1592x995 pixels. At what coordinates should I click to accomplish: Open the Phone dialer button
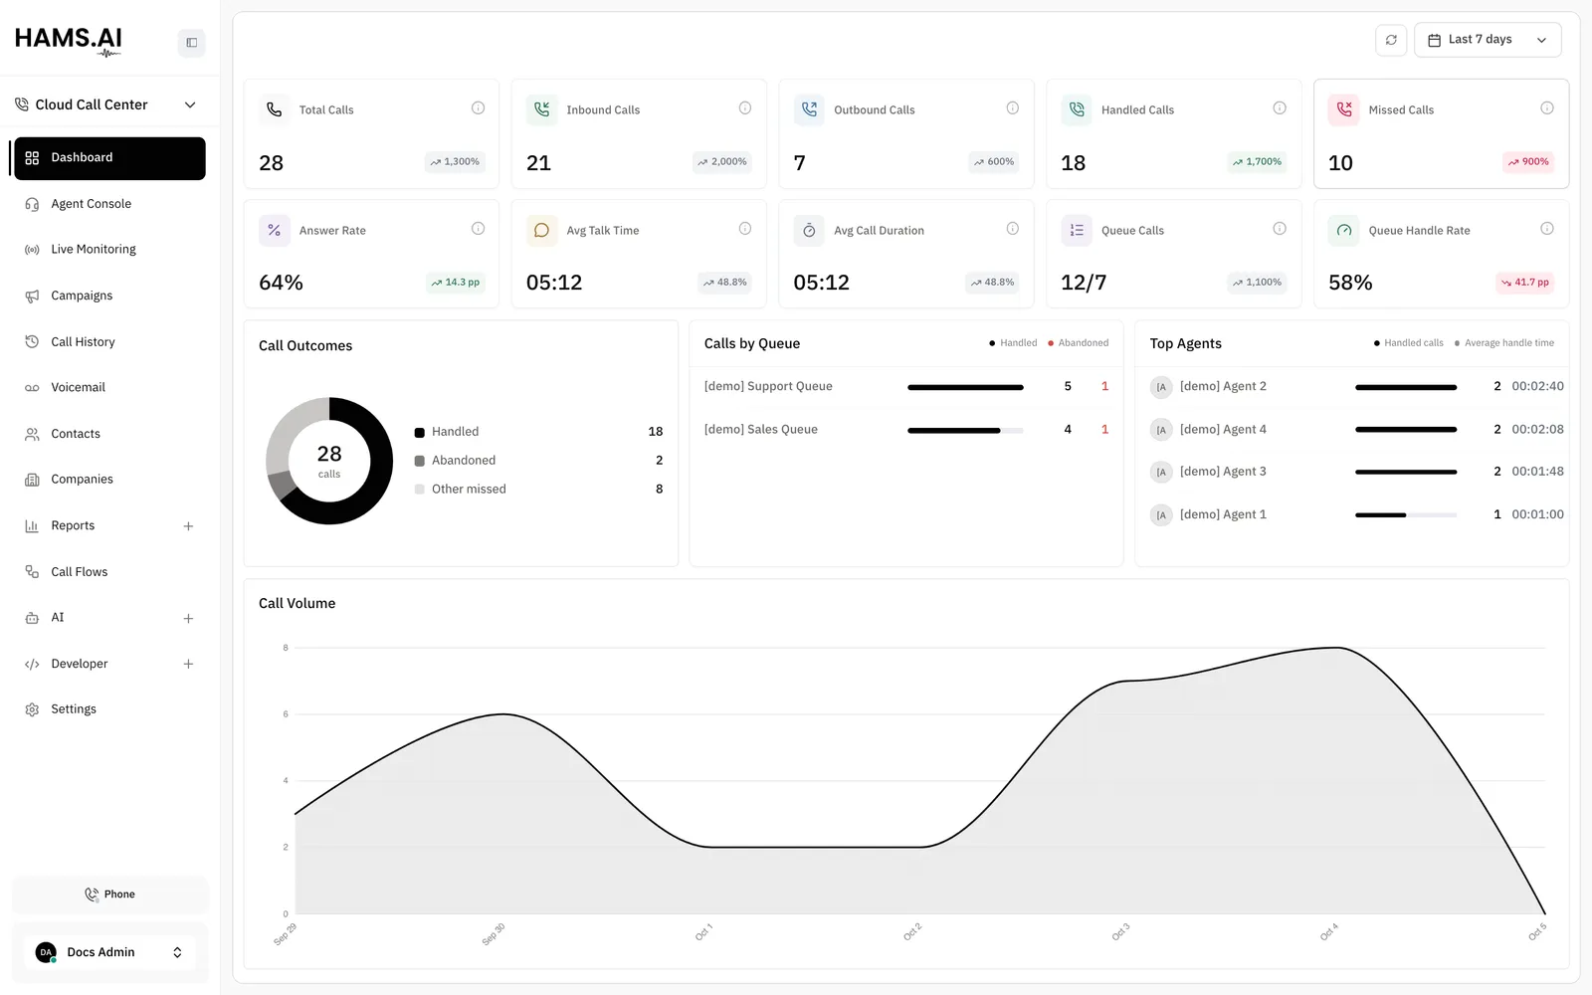[109, 895]
